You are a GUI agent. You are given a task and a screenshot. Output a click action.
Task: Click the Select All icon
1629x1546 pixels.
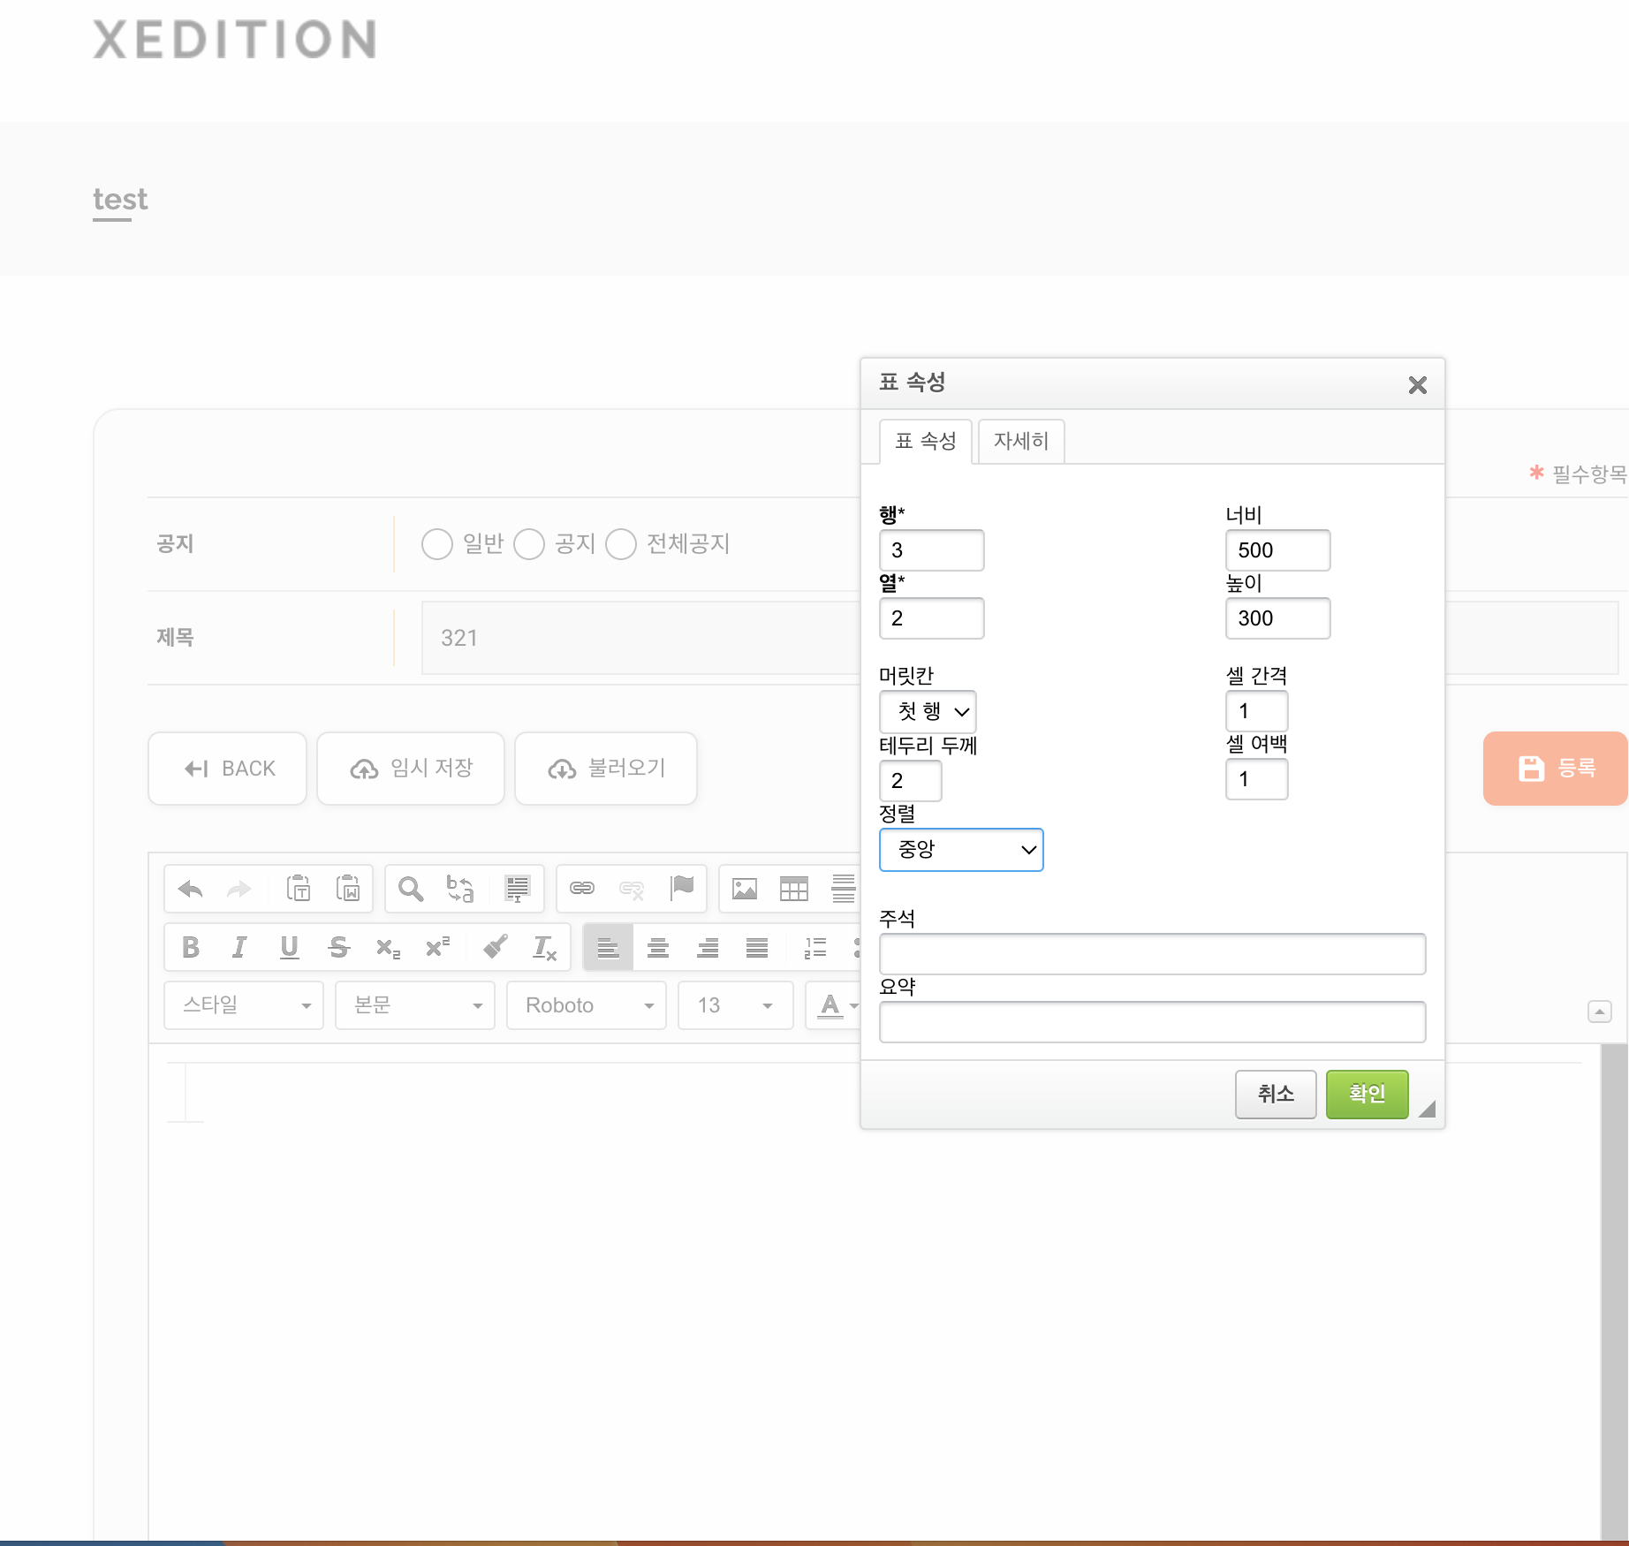tap(518, 889)
